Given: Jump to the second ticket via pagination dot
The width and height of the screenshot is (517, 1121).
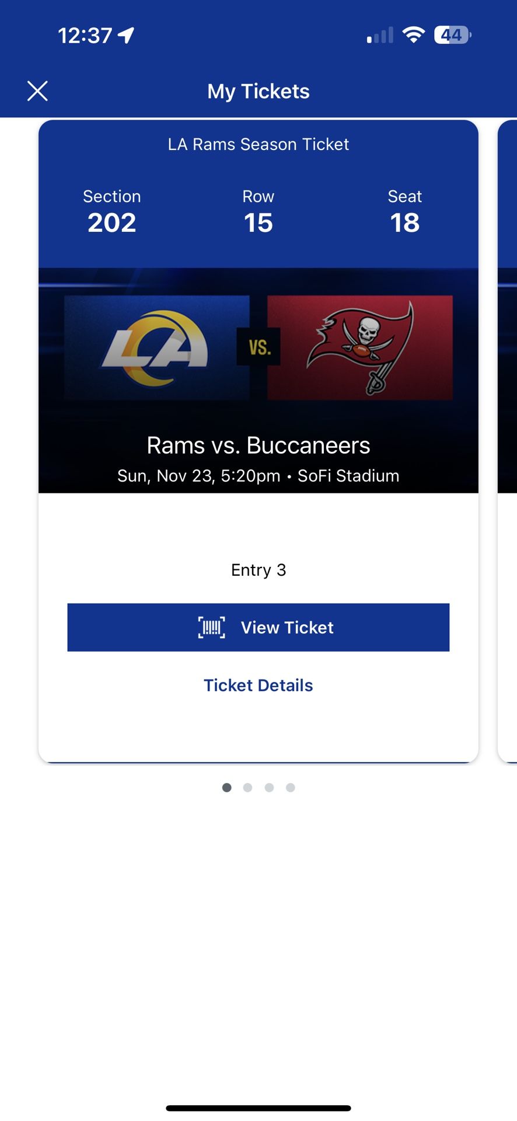Looking at the screenshot, I should 248,787.
